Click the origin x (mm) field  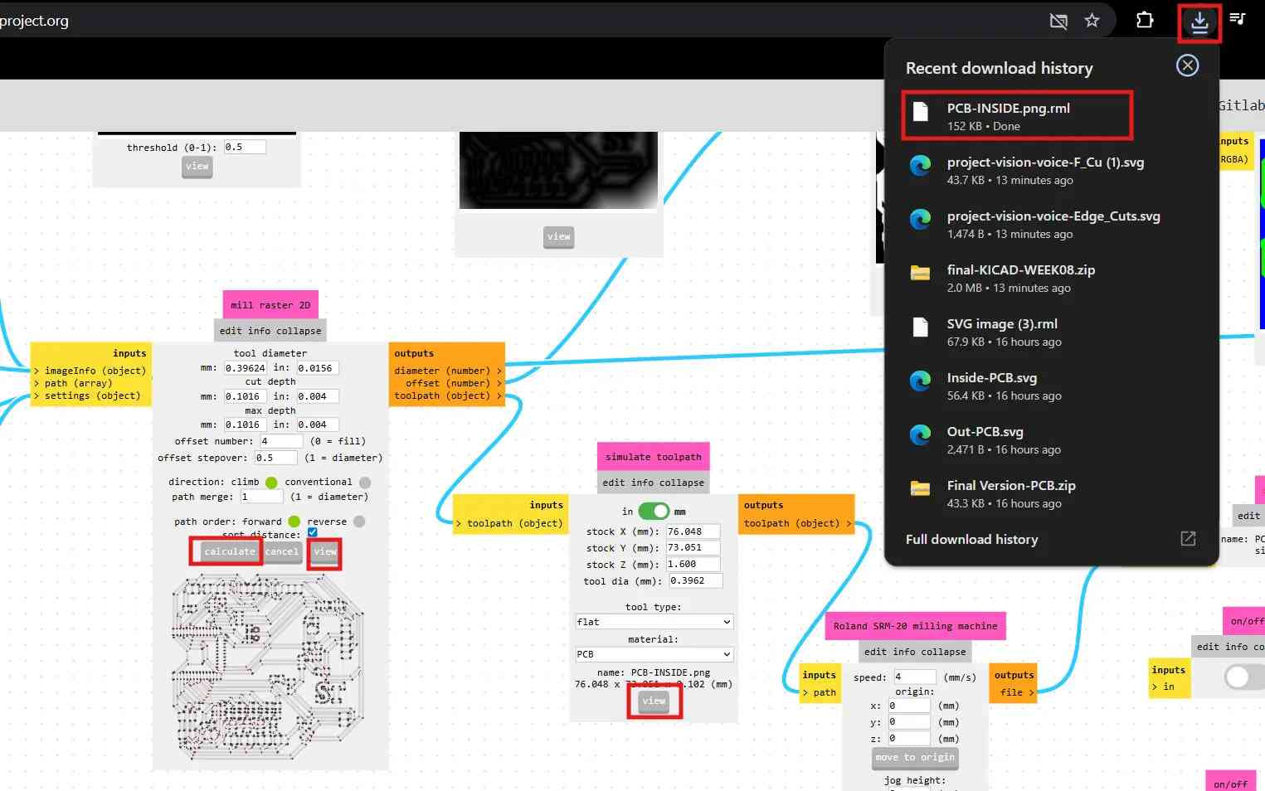(909, 706)
